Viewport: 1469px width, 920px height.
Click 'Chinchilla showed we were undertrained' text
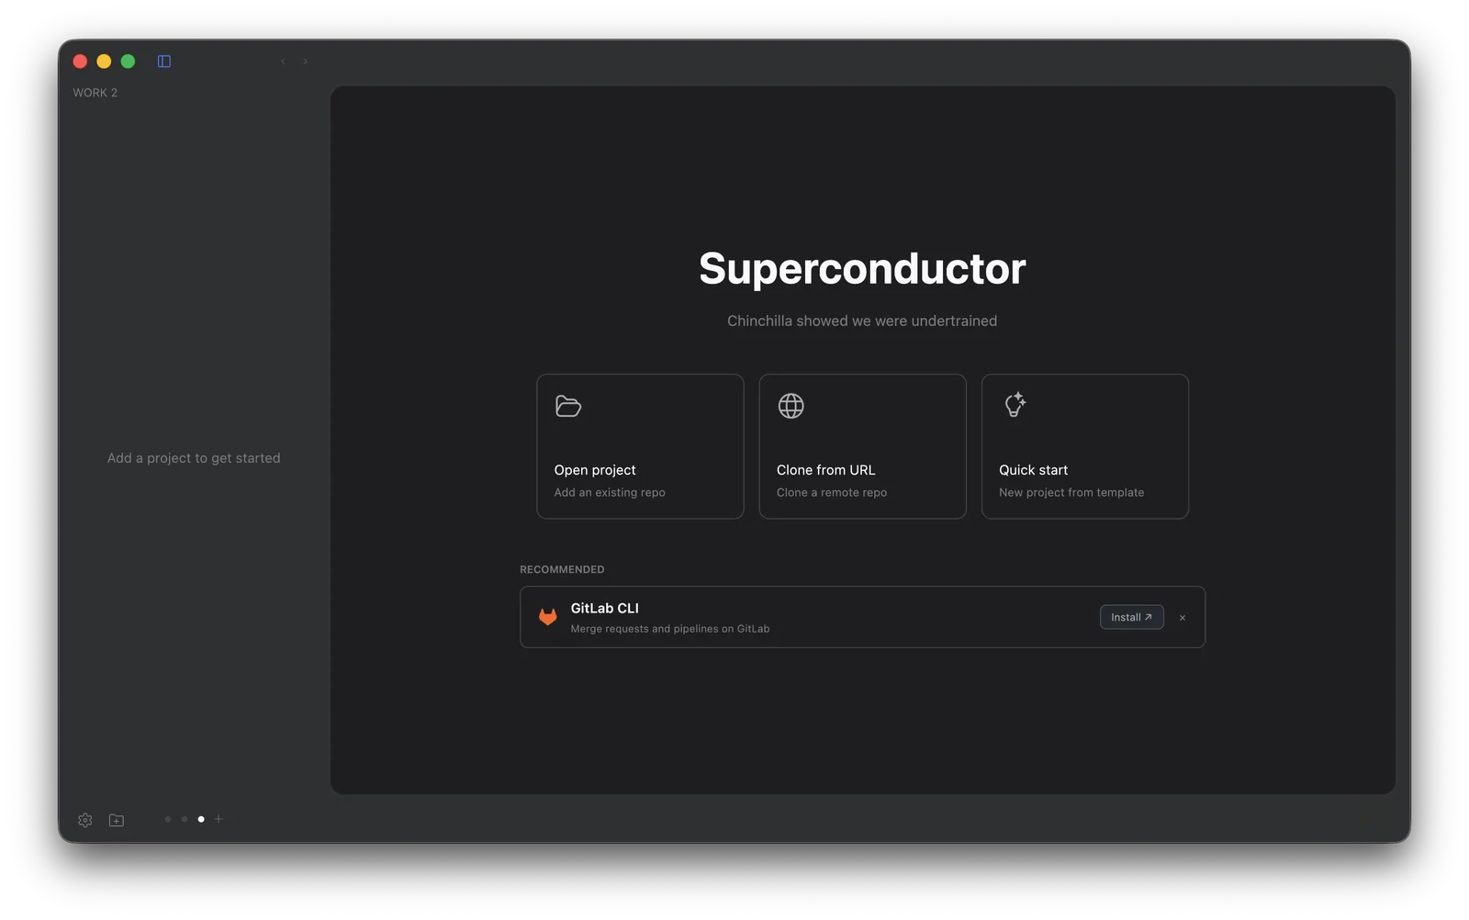[x=862, y=320]
